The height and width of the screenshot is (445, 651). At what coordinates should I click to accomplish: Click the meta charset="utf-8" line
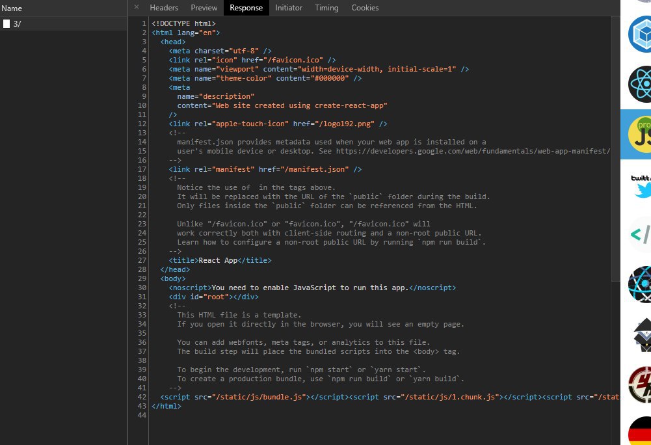pyautogui.click(x=220, y=51)
